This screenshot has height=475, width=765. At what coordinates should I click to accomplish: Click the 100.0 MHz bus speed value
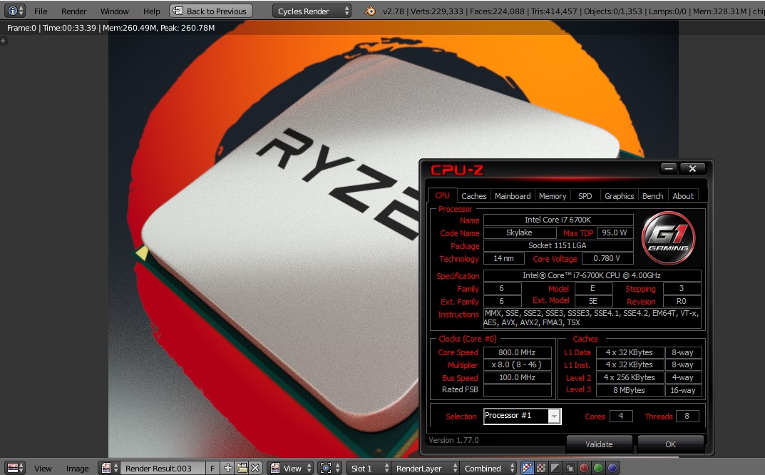(x=517, y=377)
